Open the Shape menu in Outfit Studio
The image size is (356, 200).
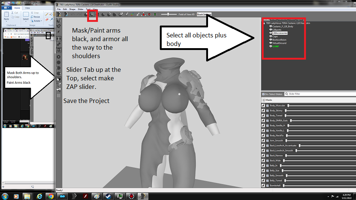coord(72,9)
